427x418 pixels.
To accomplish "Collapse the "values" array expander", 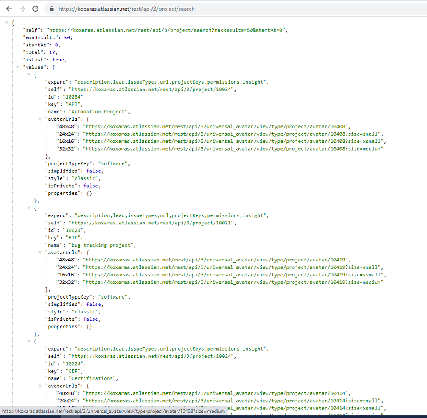I will tap(17, 67).
